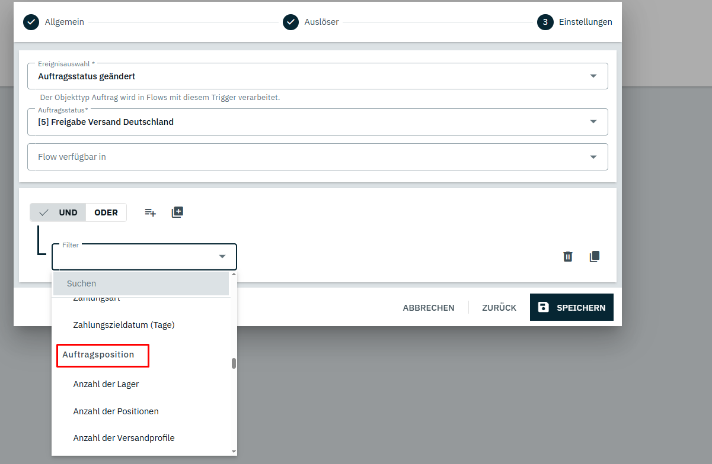Image resolution: width=712 pixels, height=464 pixels.
Task: Click the save disk icon on Speichern
Action: 543,307
